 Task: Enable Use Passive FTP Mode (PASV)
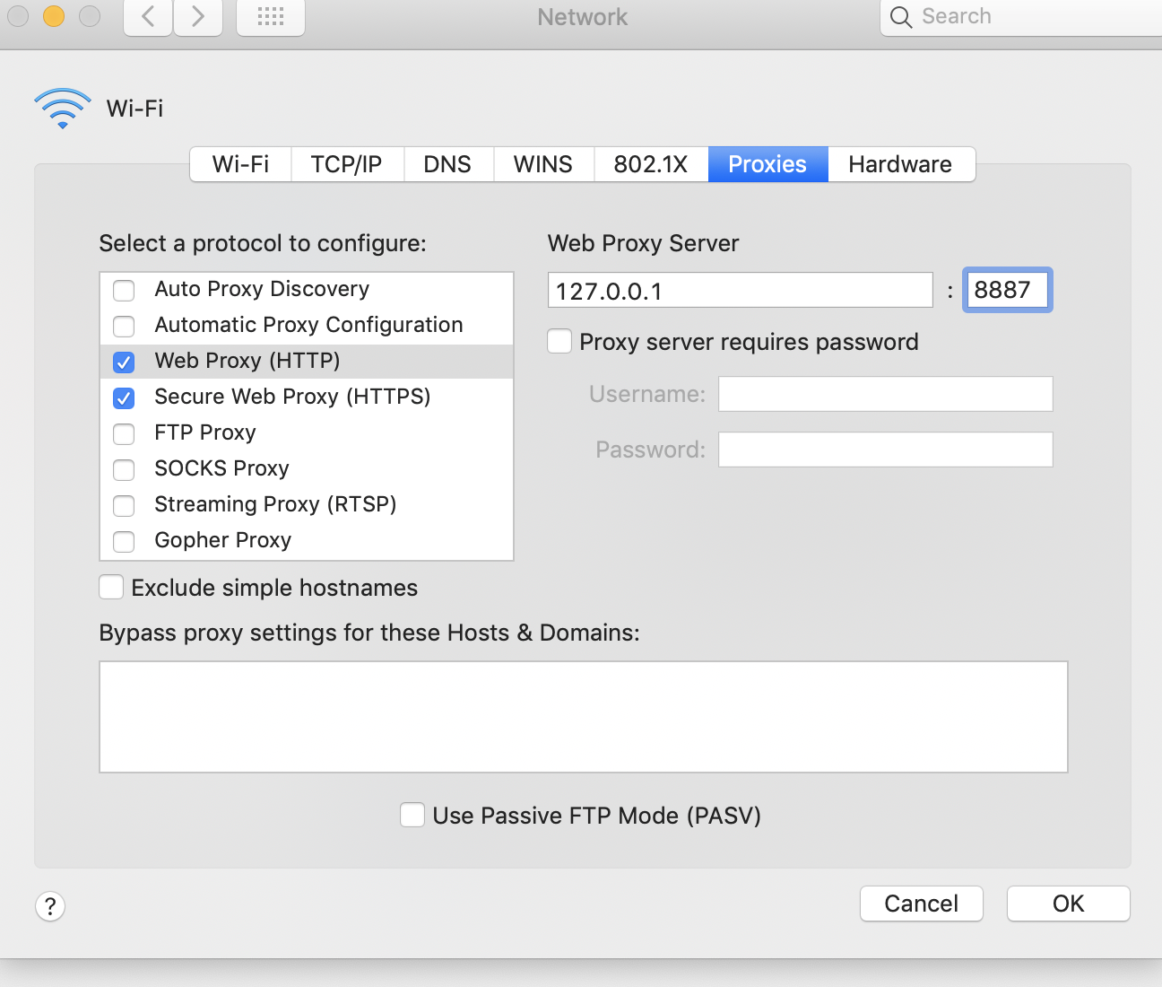(x=412, y=815)
